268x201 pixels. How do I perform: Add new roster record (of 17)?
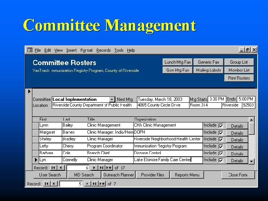[109, 167]
